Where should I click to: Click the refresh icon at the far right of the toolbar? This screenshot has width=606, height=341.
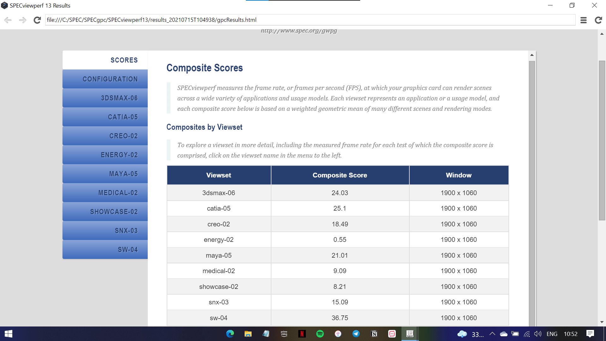[x=598, y=20]
